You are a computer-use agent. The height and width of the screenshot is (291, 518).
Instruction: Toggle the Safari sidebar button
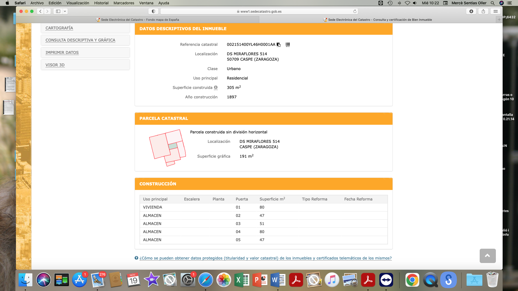tap(58, 11)
